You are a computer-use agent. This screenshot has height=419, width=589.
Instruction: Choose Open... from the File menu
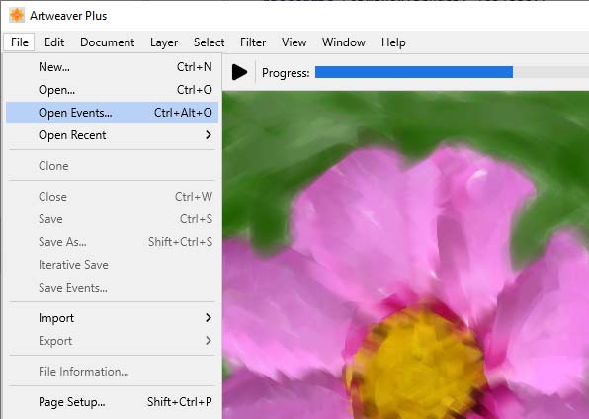coord(112,90)
